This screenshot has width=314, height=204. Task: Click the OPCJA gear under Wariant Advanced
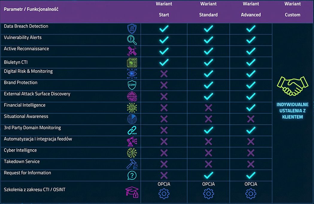(x=251, y=194)
